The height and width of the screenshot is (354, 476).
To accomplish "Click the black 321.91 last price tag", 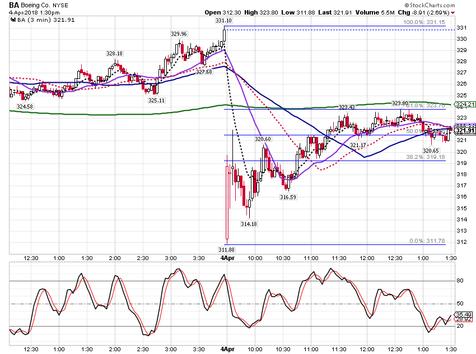I will point(465,131).
